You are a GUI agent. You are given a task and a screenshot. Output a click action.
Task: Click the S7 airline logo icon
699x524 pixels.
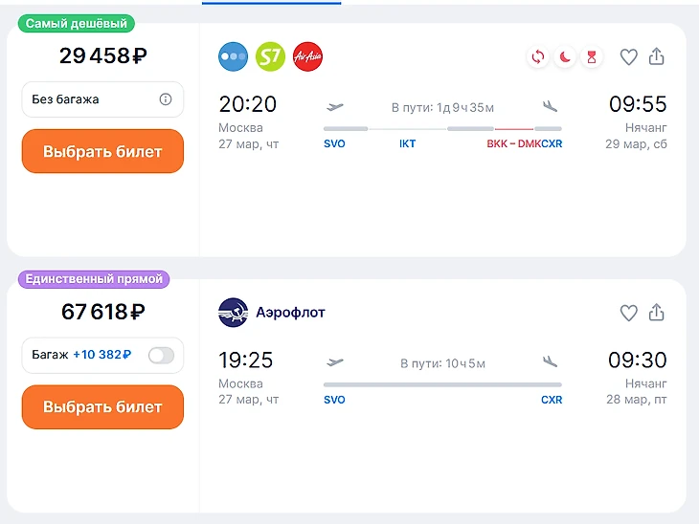point(271,56)
